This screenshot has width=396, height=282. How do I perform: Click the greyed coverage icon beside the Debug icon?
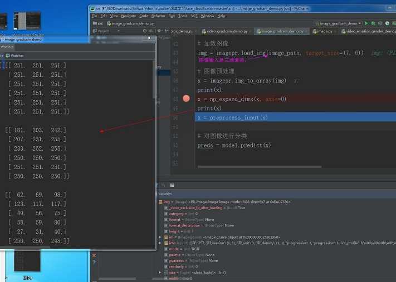point(380,23)
